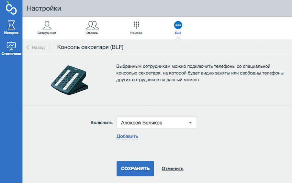Click the Отменить link
Screen dimensions: 292x183
point(172,169)
